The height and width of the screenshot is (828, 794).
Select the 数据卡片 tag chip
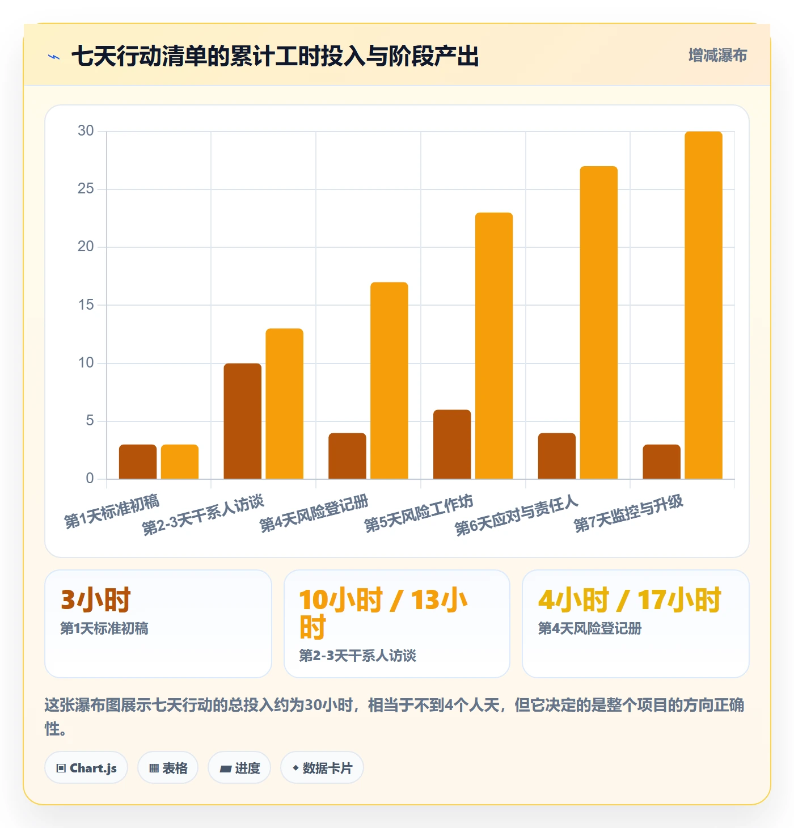pos(322,768)
